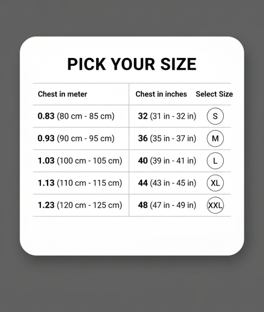Click the 32 (31 in - 32 in) cell
264x312 pixels.
click(x=167, y=116)
